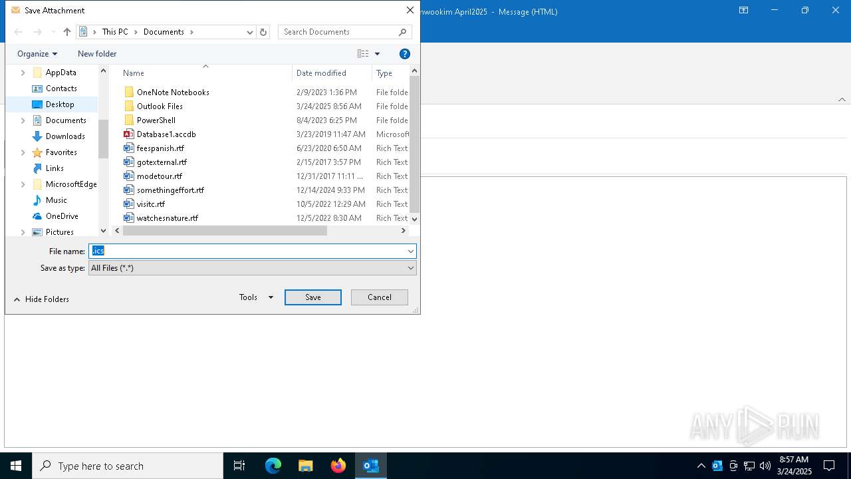The height and width of the screenshot is (479, 851).
Task: Click the Cancel button
Action: click(380, 297)
